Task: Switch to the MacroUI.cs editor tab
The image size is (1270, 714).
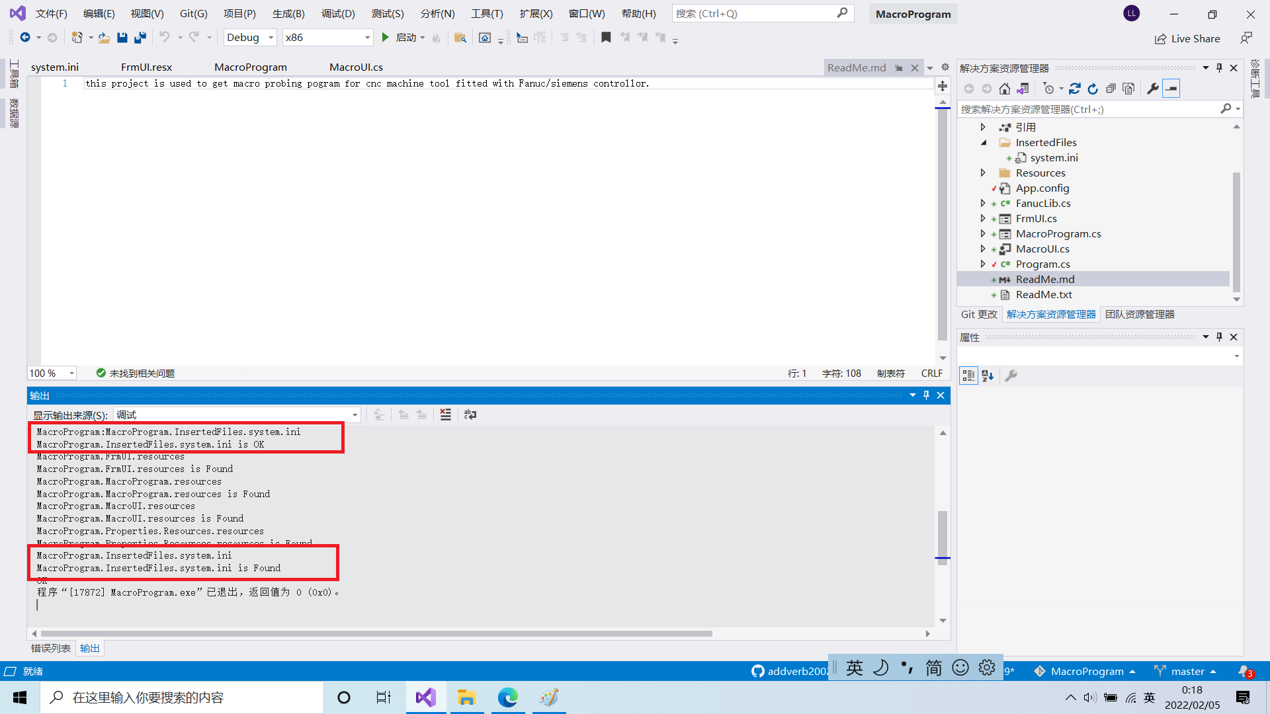Action: [x=356, y=66]
